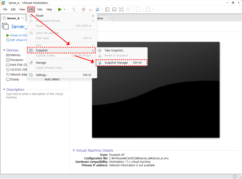Click the full screen mode toolbar icon
The width and height of the screenshot is (242, 179).
(121, 9)
